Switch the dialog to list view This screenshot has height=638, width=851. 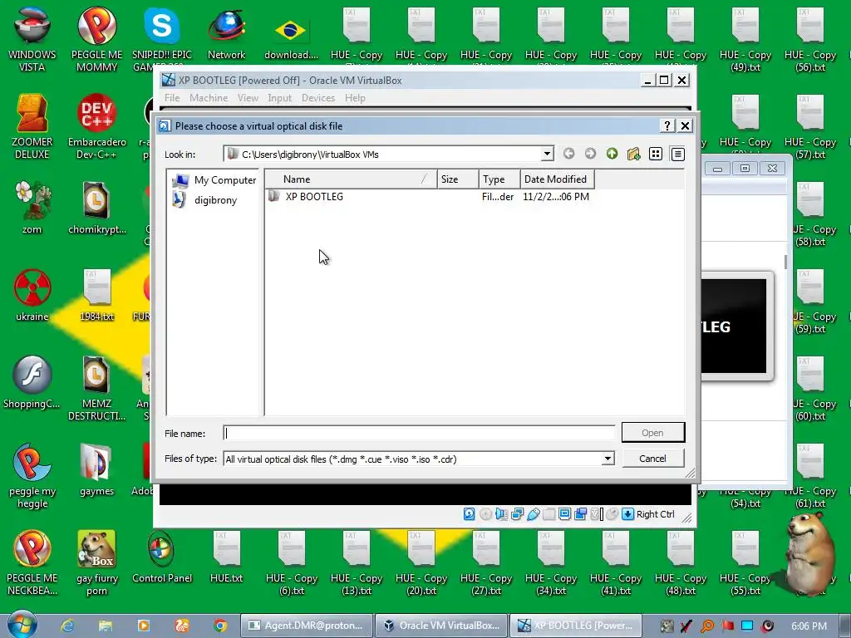(x=656, y=154)
